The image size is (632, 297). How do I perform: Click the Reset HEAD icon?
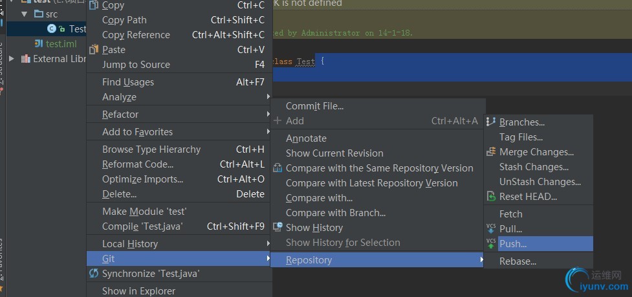click(x=490, y=197)
